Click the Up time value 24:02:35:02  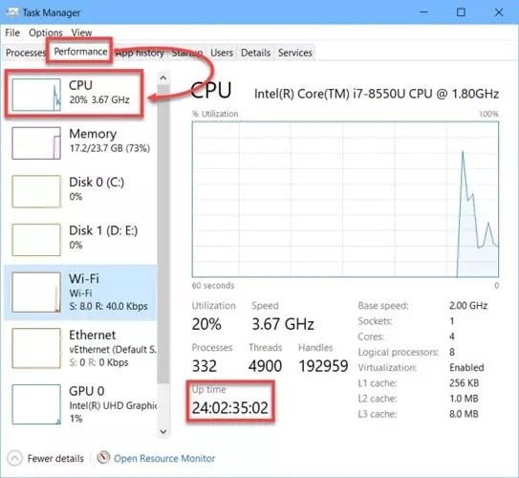pos(230,408)
